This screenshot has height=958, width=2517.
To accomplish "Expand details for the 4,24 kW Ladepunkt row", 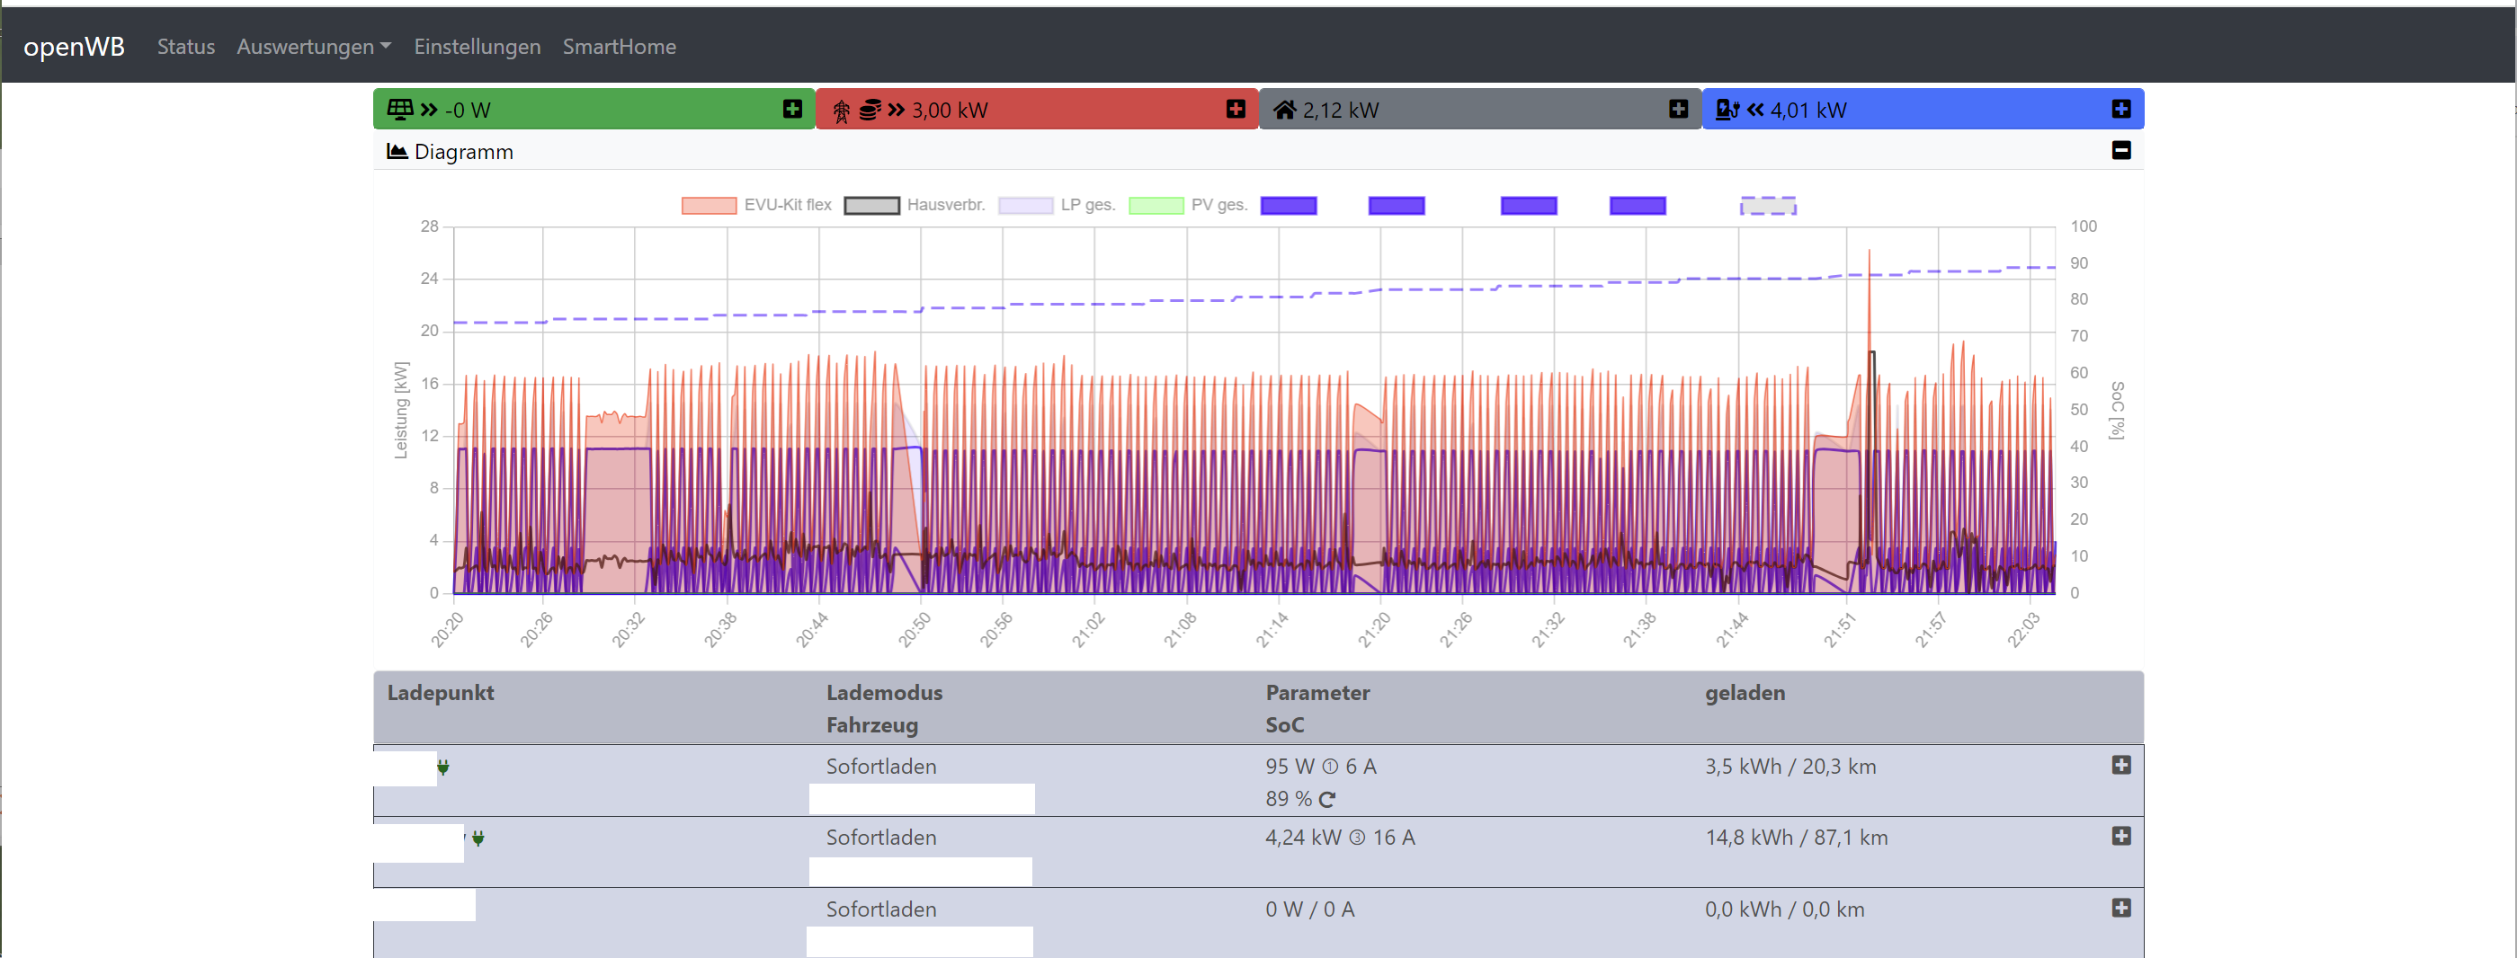I will click(2120, 836).
